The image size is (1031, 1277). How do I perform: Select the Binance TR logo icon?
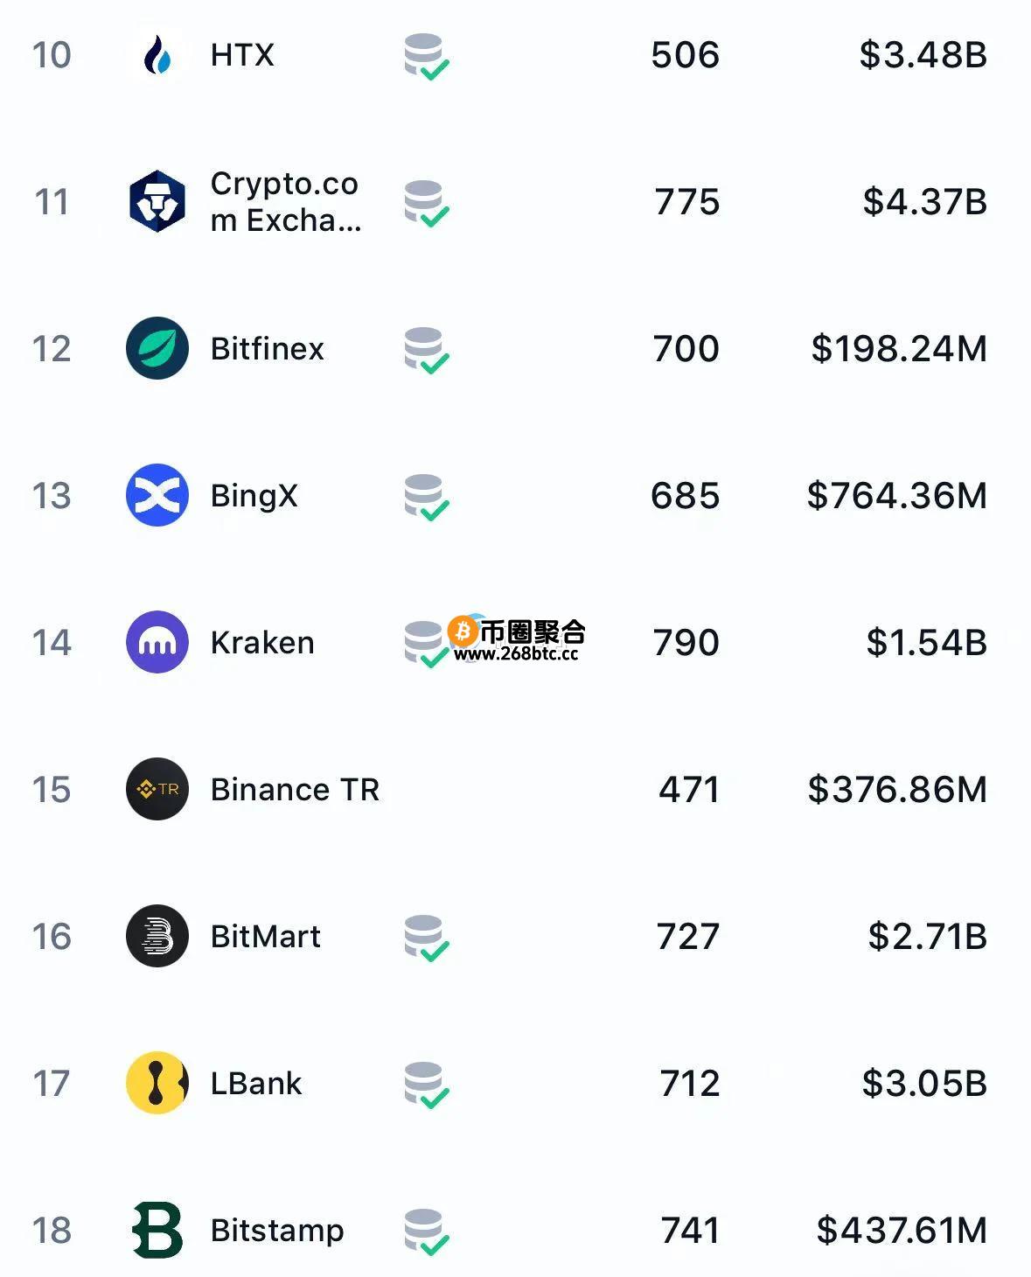click(157, 789)
